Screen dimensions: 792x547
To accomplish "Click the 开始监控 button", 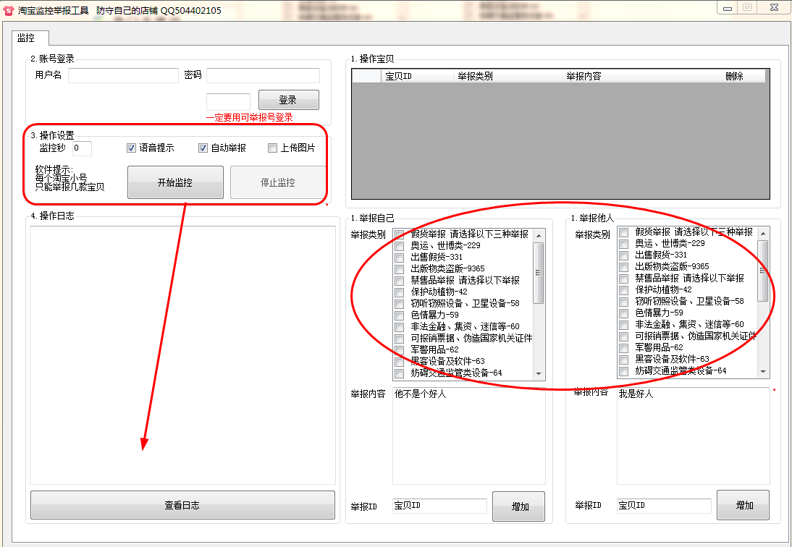I will [x=175, y=182].
